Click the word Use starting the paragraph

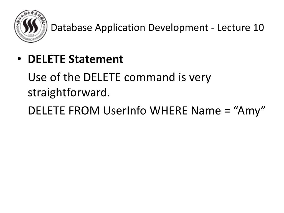(37, 77)
